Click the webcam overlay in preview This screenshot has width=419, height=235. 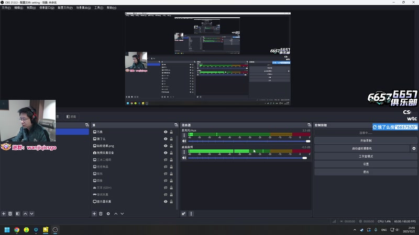tap(28, 121)
